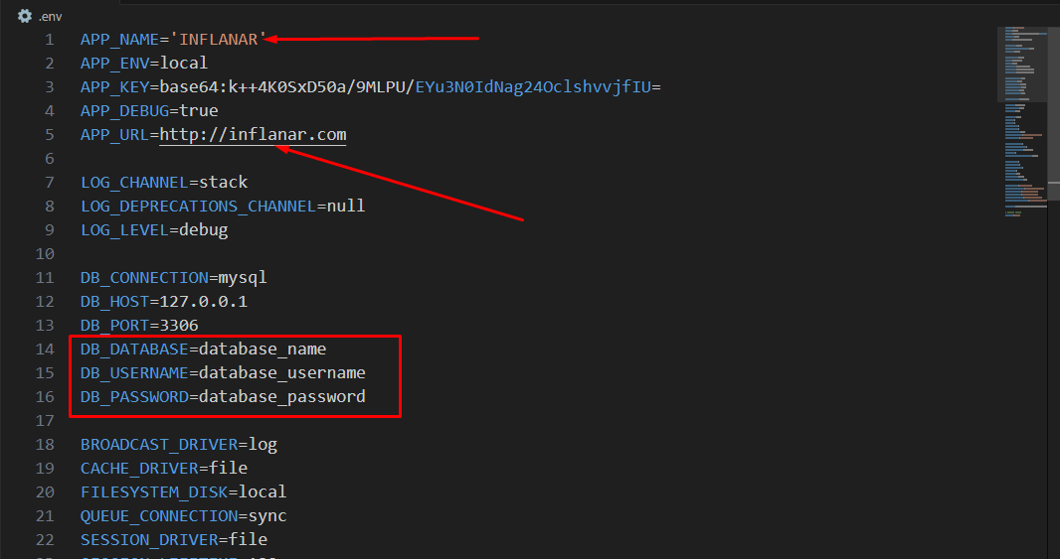
Task: Click the DB_PORT 3306 value
Action: (x=179, y=326)
